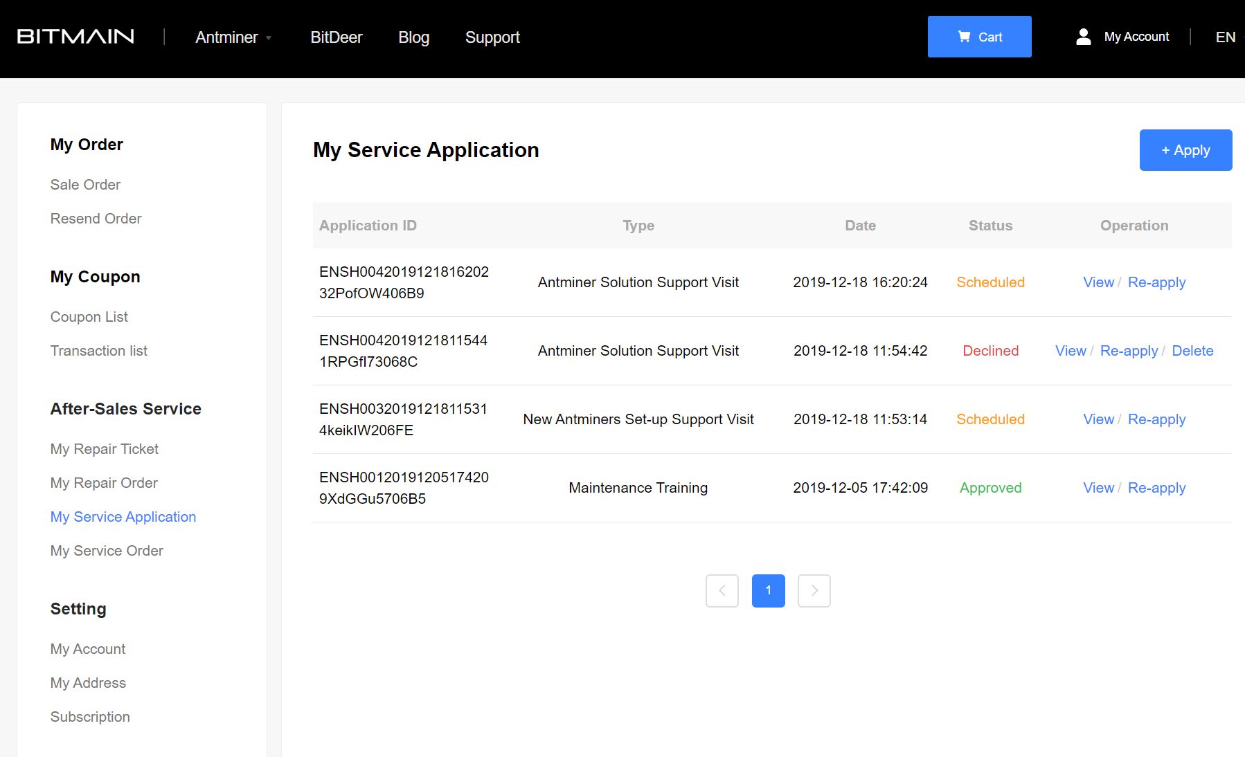Click the + Apply button
1245x757 pixels.
click(1186, 150)
